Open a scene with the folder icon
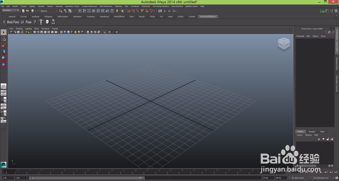 point(28,11)
